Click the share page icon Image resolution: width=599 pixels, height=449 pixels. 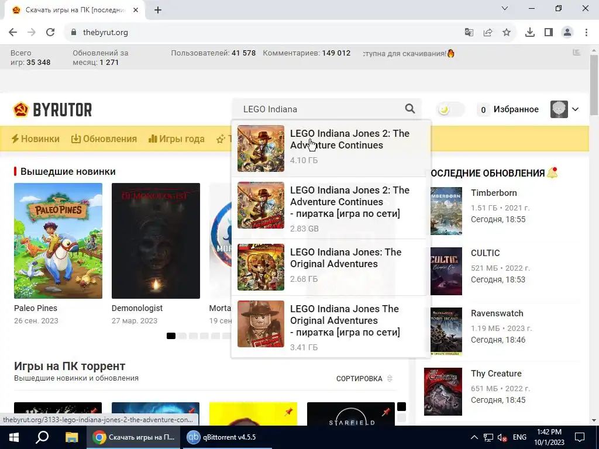click(488, 33)
